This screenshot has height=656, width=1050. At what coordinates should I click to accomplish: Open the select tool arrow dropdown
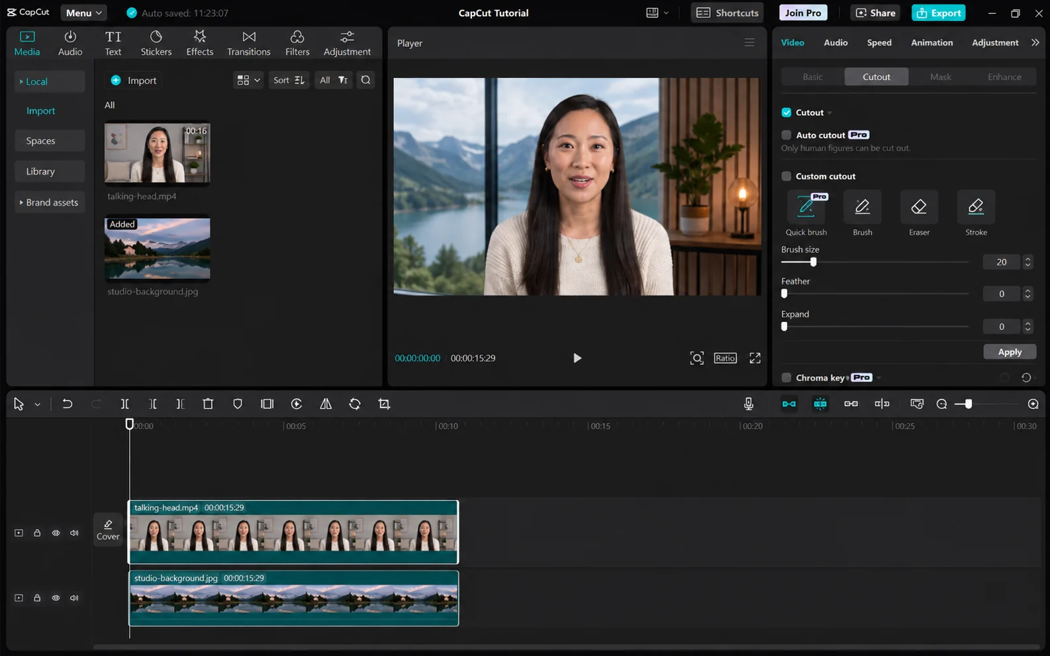tap(38, 404)
